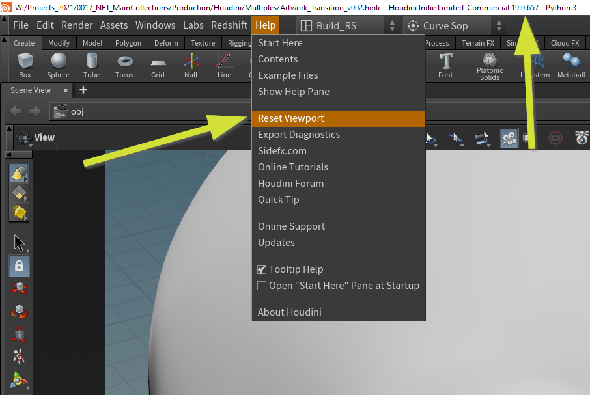590x395 pixels.
Task: Open Houdini Forum from Help menu
Action: pyautogui.click(x=339, y=184)
